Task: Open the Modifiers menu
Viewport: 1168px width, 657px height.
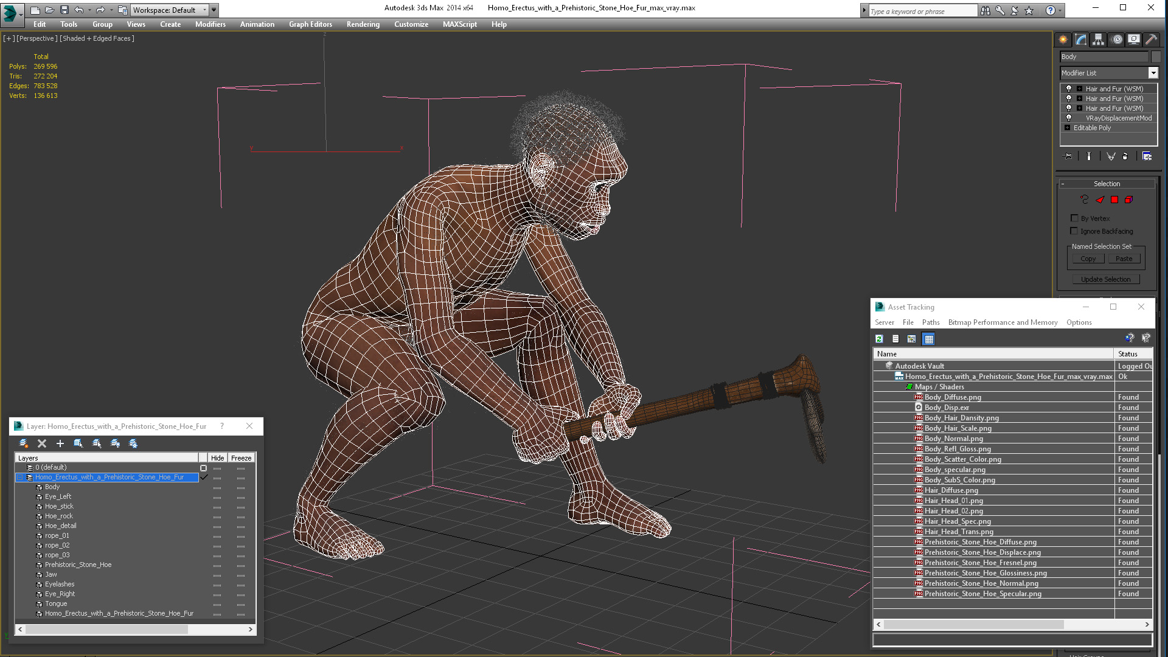Action: [210, 24]
